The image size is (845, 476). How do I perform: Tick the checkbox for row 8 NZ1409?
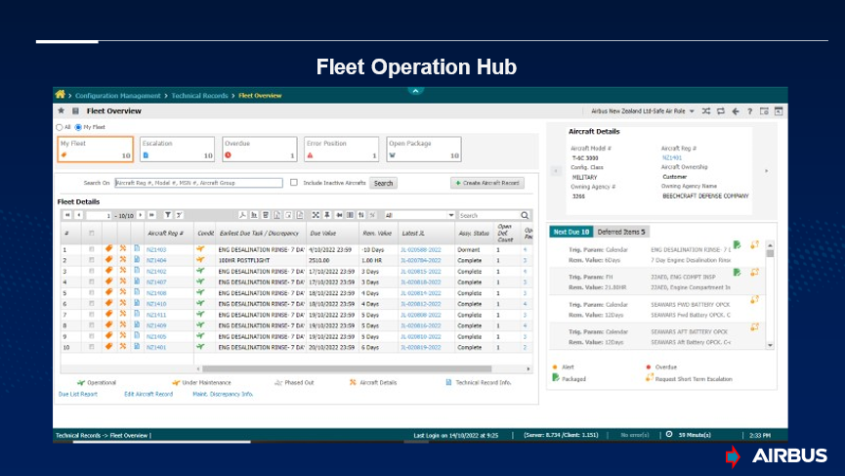click(x=92, y=325)
